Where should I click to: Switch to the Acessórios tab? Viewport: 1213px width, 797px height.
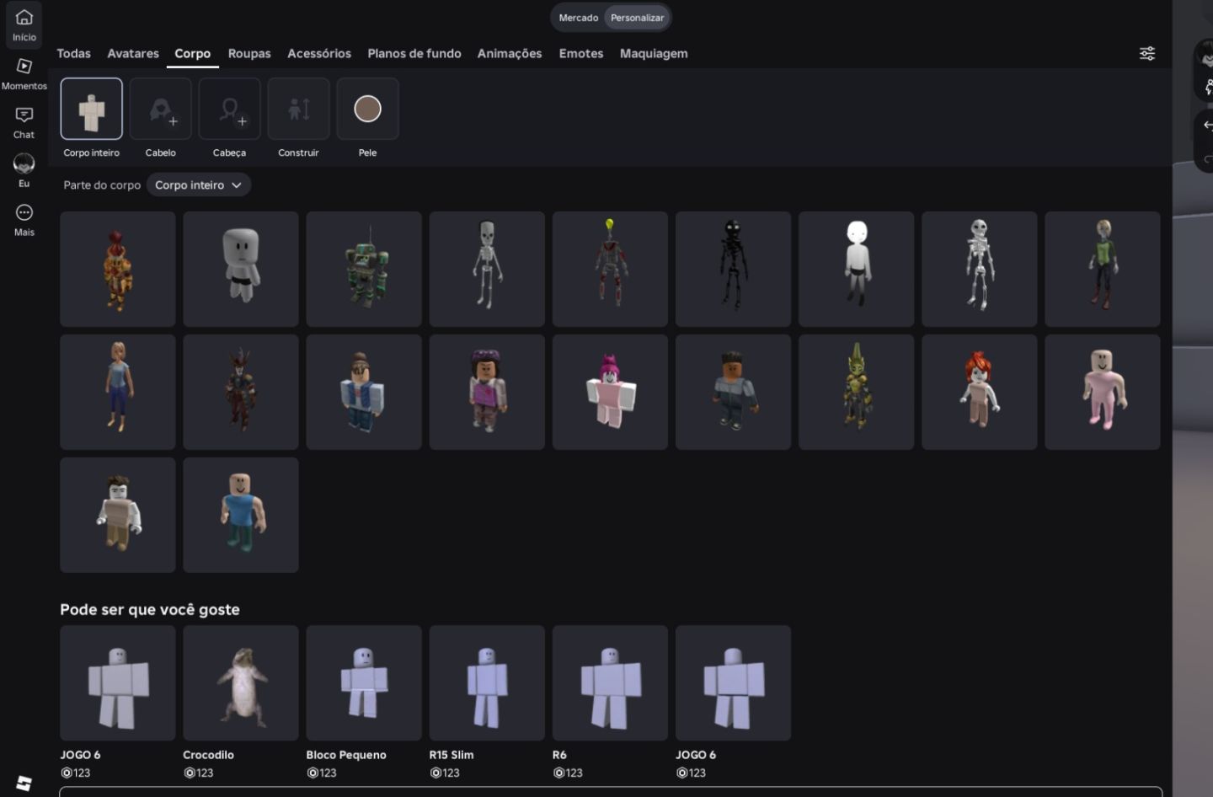point(319,53)
